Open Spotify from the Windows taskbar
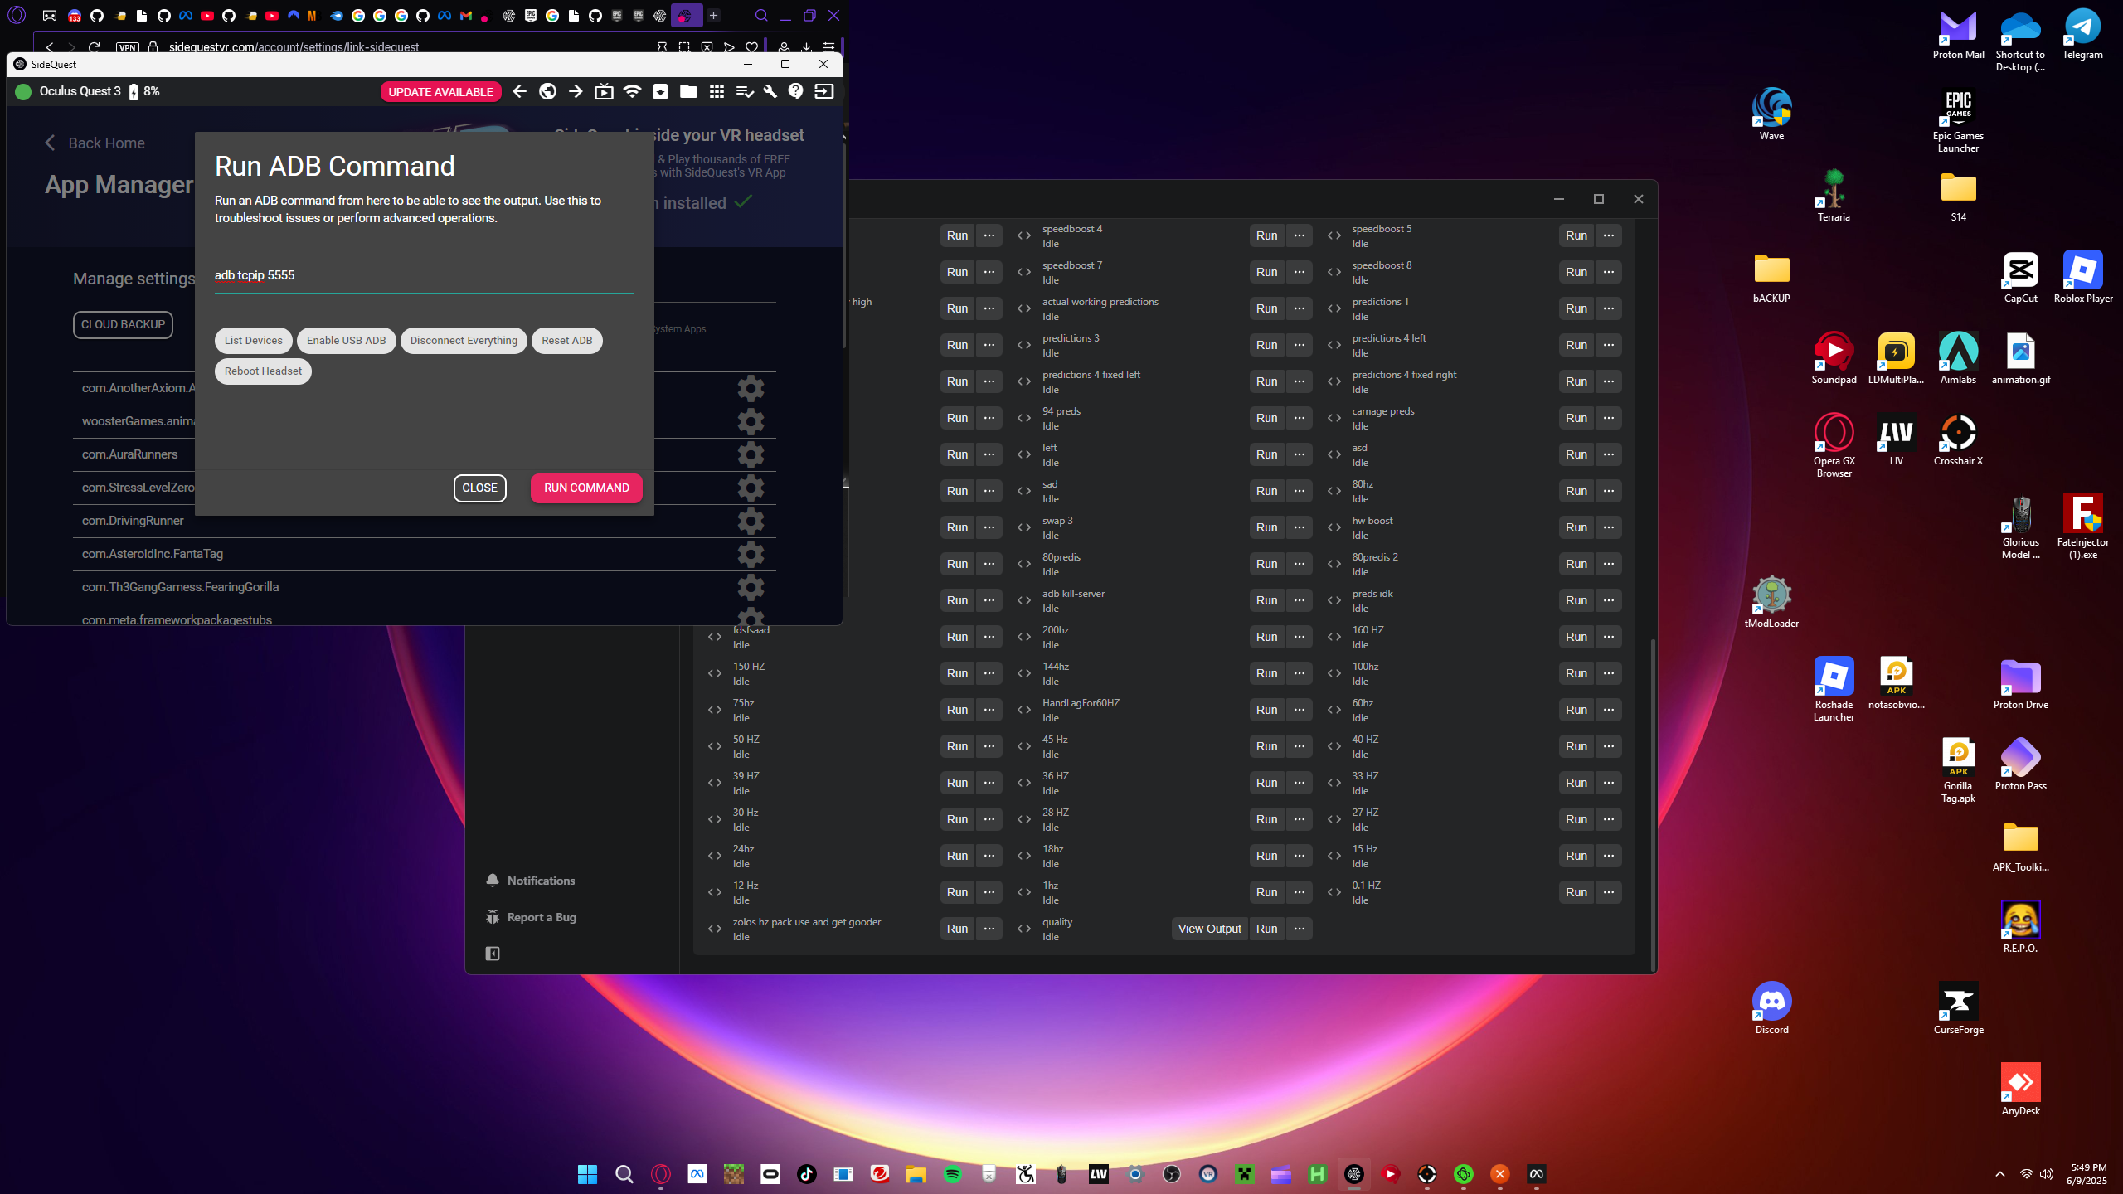This screenshot has height=1194, width=2123. [952, 1174]
